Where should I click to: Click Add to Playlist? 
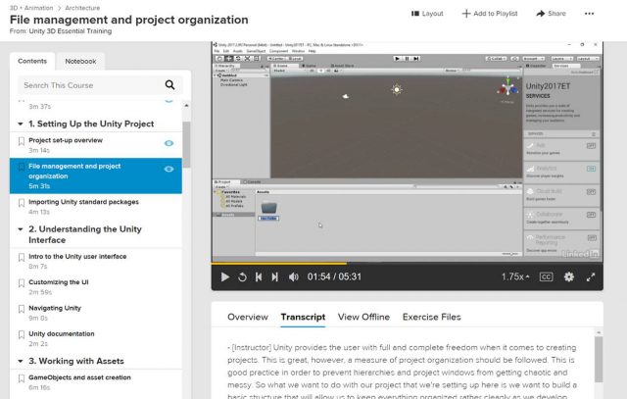click(490, 14)
